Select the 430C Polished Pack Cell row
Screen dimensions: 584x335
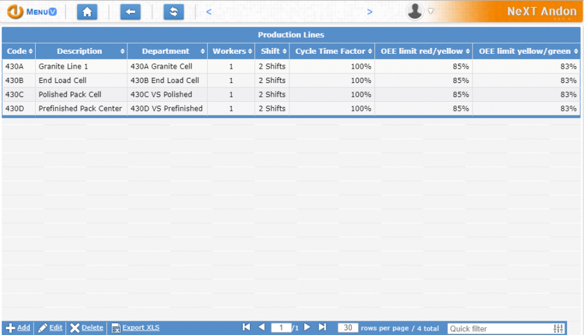tap(70, 95)
